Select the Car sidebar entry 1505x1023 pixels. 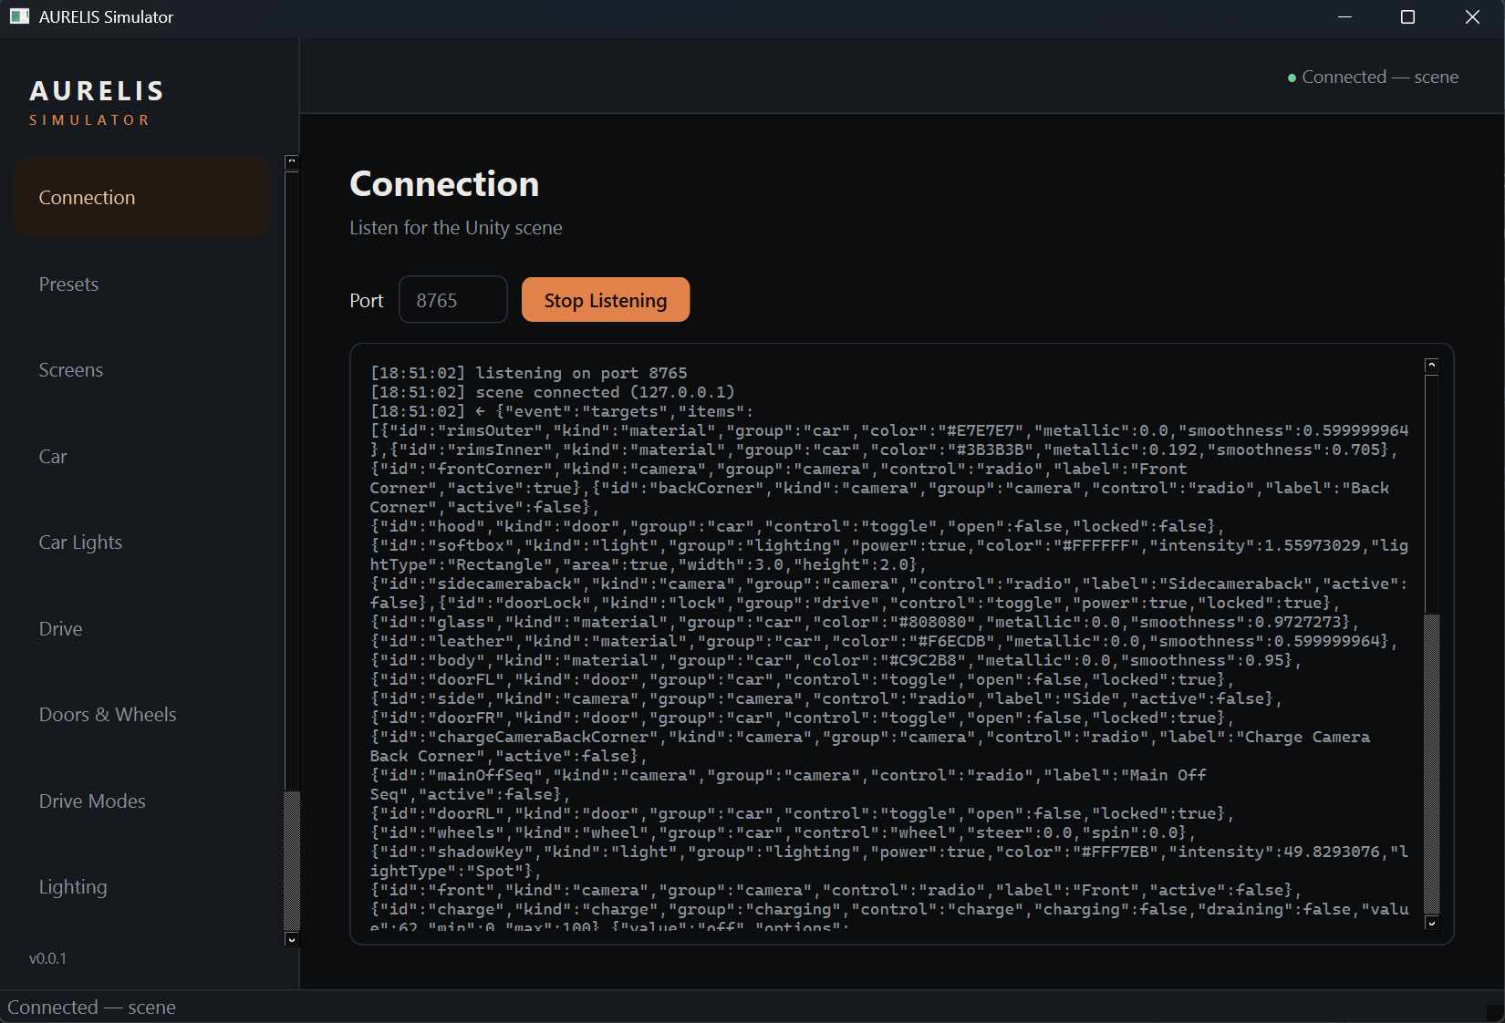[141, 456]
